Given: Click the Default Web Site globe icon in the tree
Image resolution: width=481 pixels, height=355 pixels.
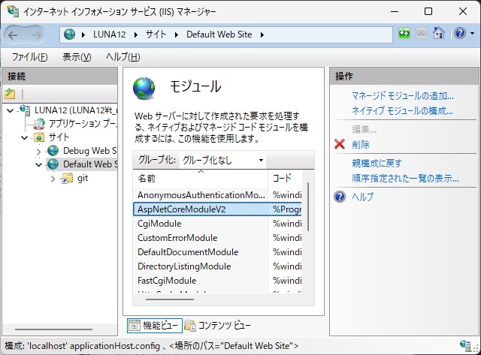Looking at the screenshot, I should click(53, 164).
